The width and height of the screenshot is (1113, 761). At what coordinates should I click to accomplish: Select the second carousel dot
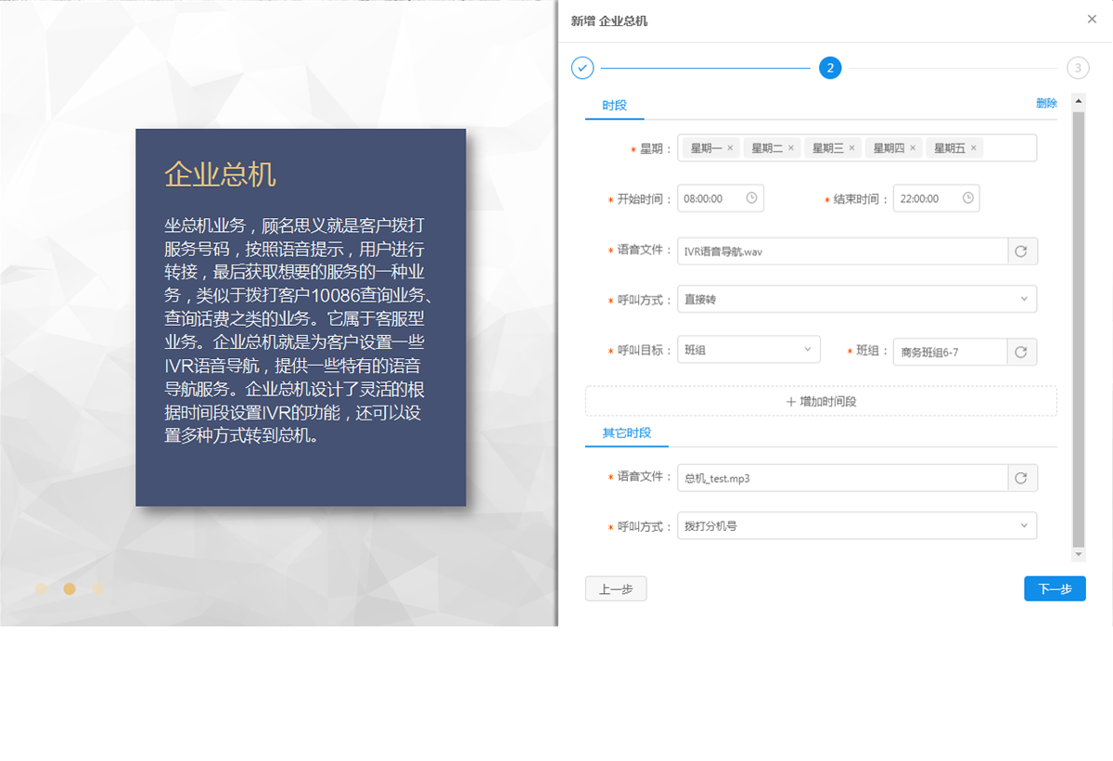pyautogui.click(x=70, y=588)
